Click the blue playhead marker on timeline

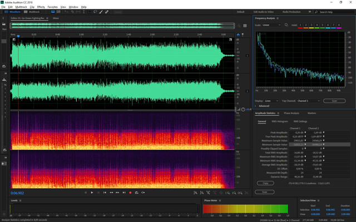pos(18,36)
